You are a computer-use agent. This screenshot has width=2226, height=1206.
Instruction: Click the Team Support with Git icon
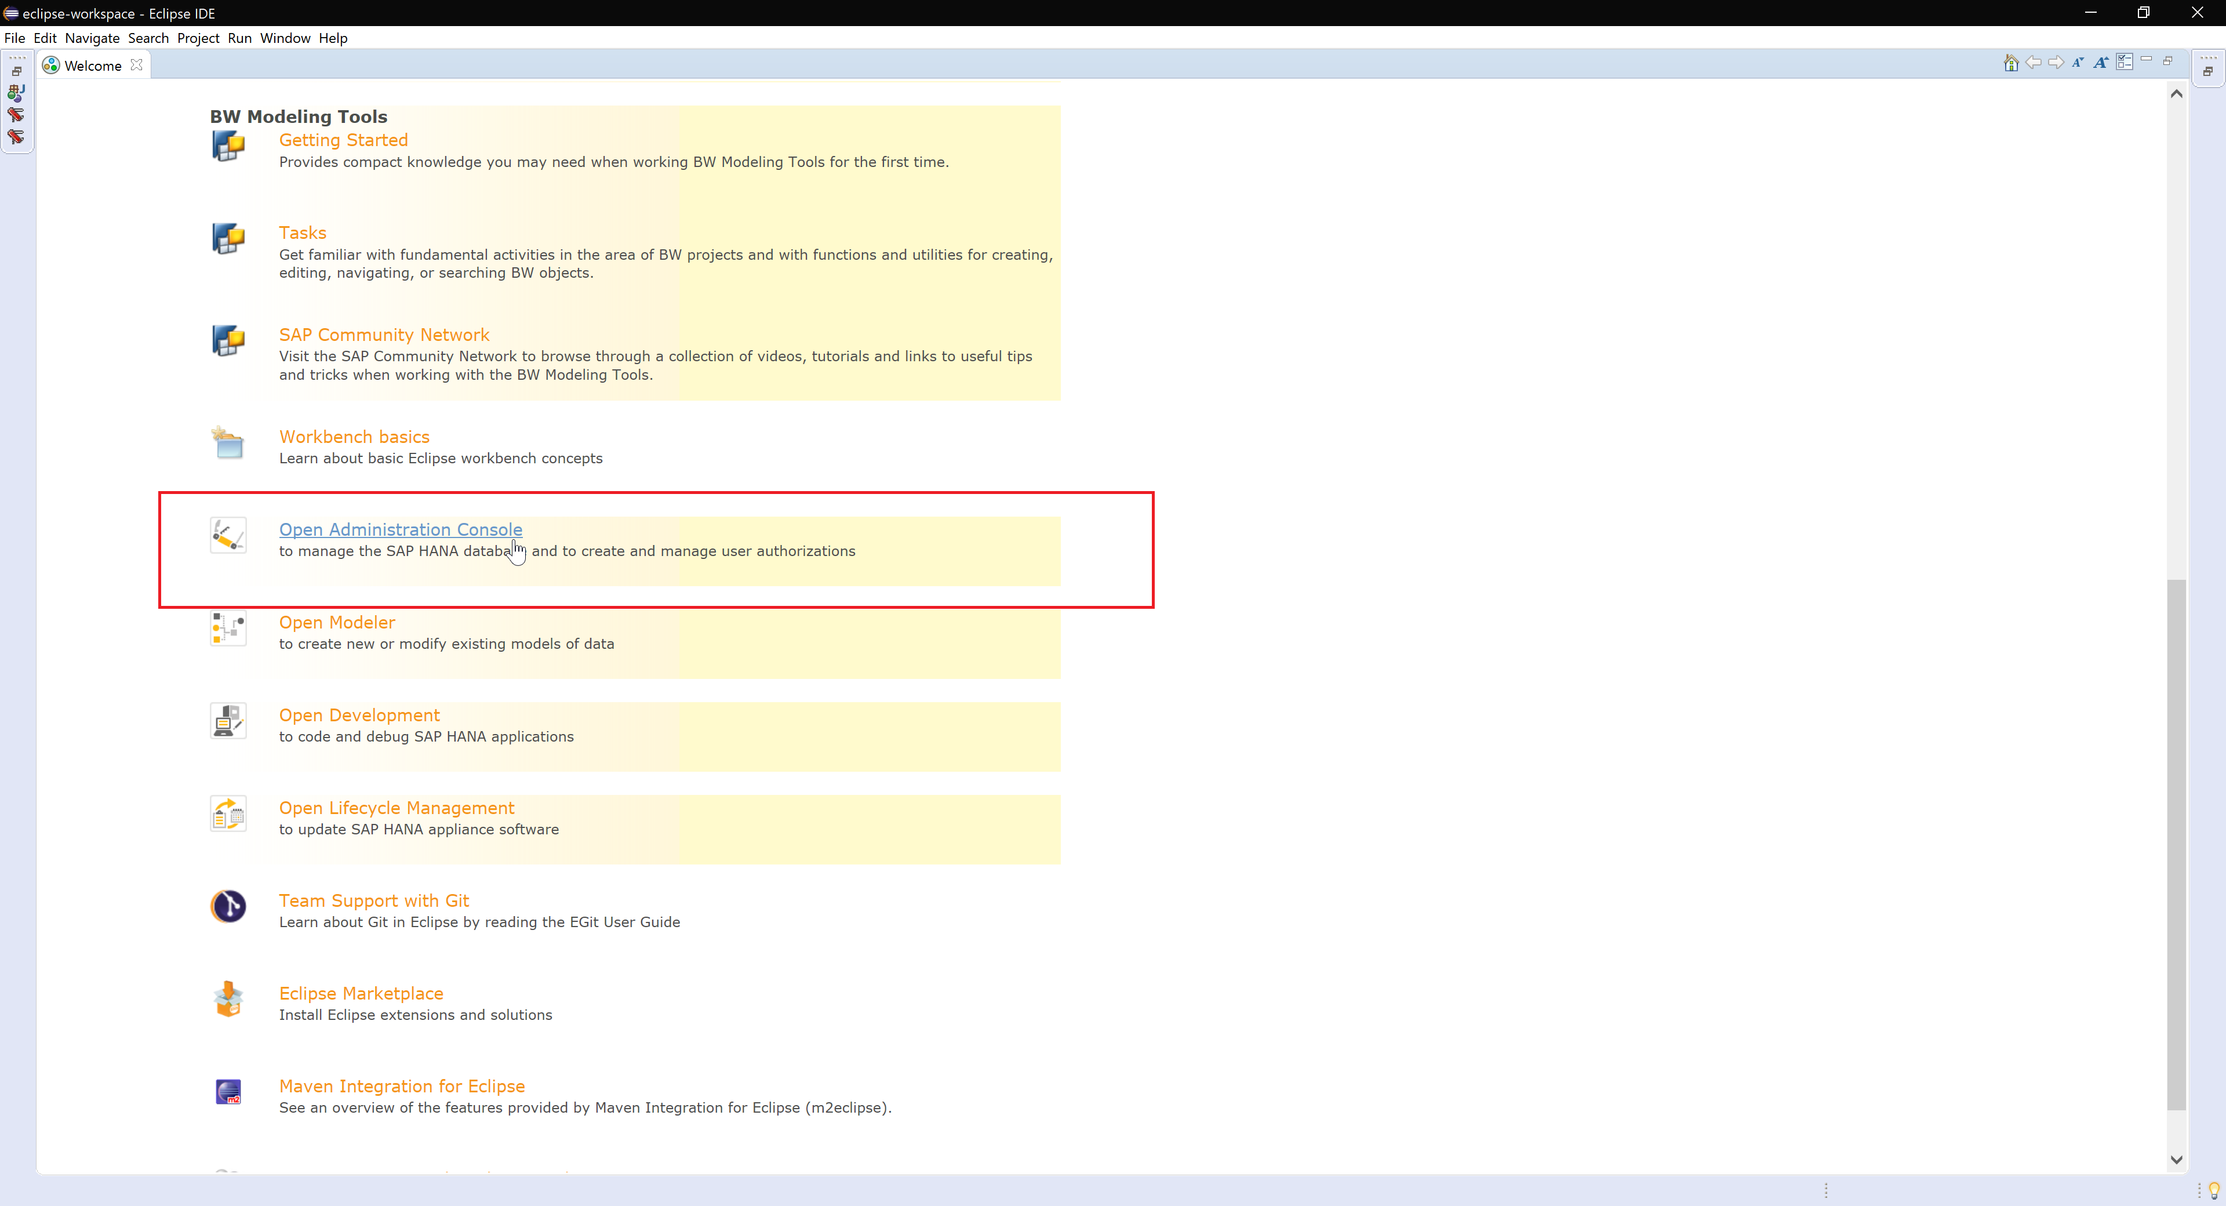point(228,906)
